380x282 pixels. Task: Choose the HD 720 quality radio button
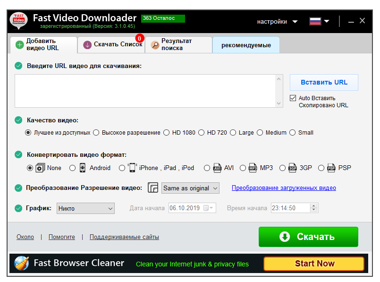(202, 133)
